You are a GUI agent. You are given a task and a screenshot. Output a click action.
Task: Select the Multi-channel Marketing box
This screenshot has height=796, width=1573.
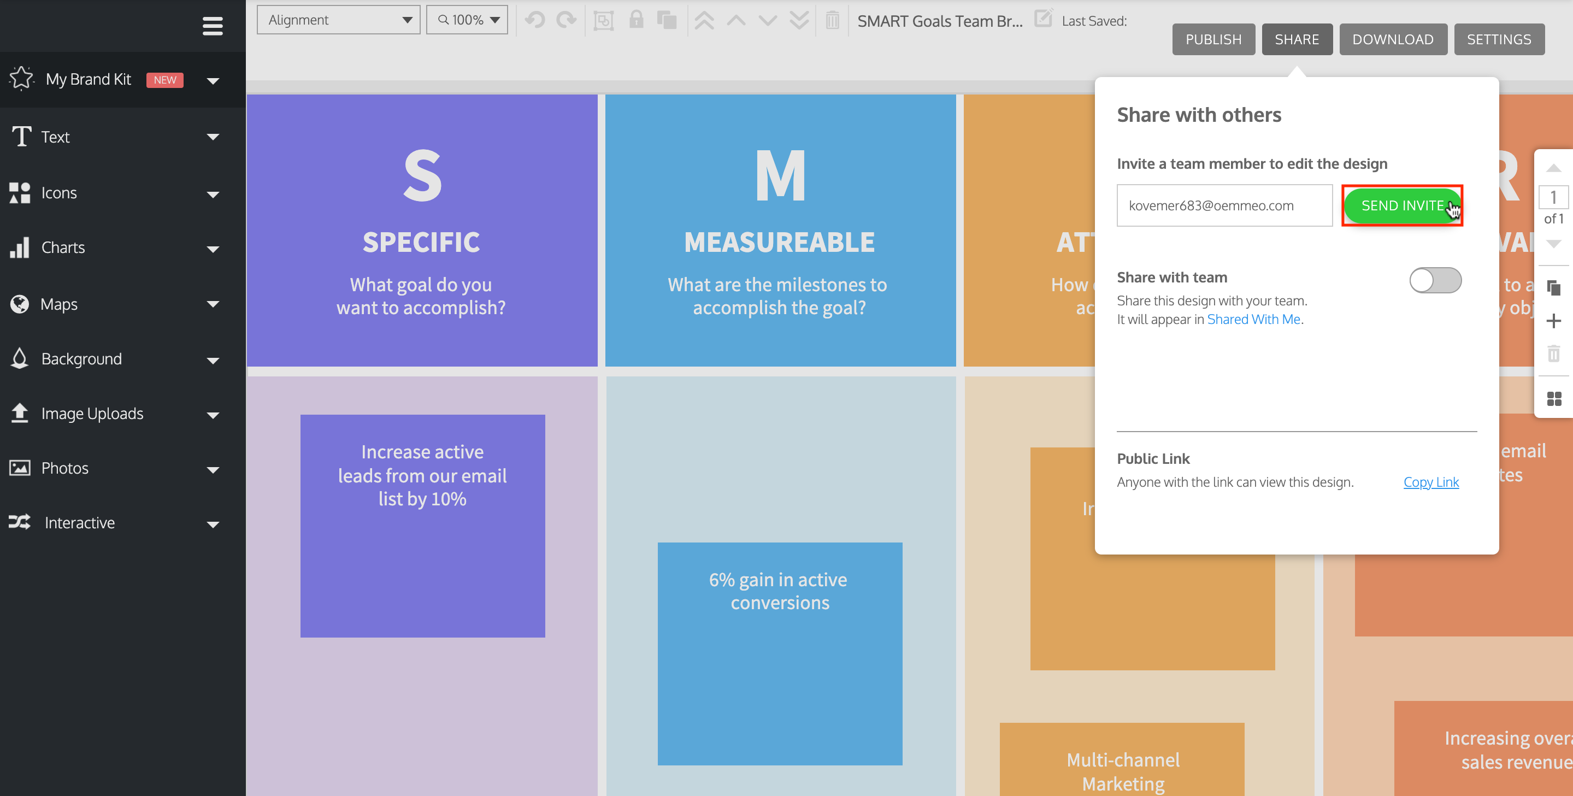click(1122, 759)
